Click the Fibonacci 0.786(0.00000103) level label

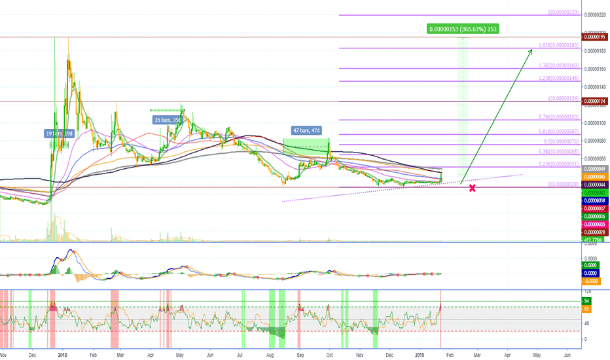tap(559, 117)
